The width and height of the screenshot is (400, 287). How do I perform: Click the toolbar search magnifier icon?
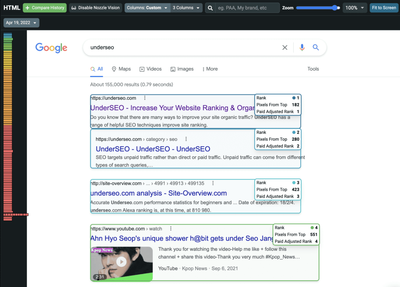click(210, 8)
